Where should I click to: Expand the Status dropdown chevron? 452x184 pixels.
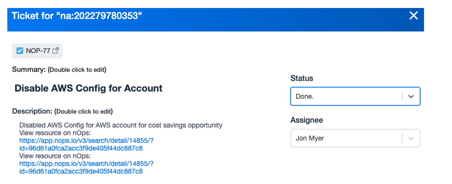click(411, 96)
